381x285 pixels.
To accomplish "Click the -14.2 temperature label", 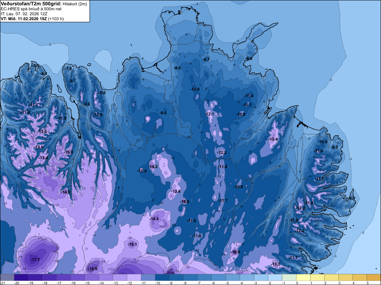I will point(153,167).
